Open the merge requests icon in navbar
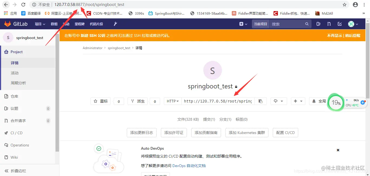This screenshot has width=370, height=176. point(329,24)
